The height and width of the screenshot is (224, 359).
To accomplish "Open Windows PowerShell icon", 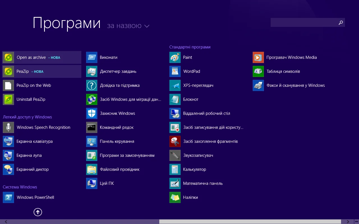I will [x=8, y=197].
